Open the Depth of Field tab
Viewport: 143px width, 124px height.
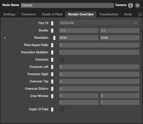(x=52, y=14)
